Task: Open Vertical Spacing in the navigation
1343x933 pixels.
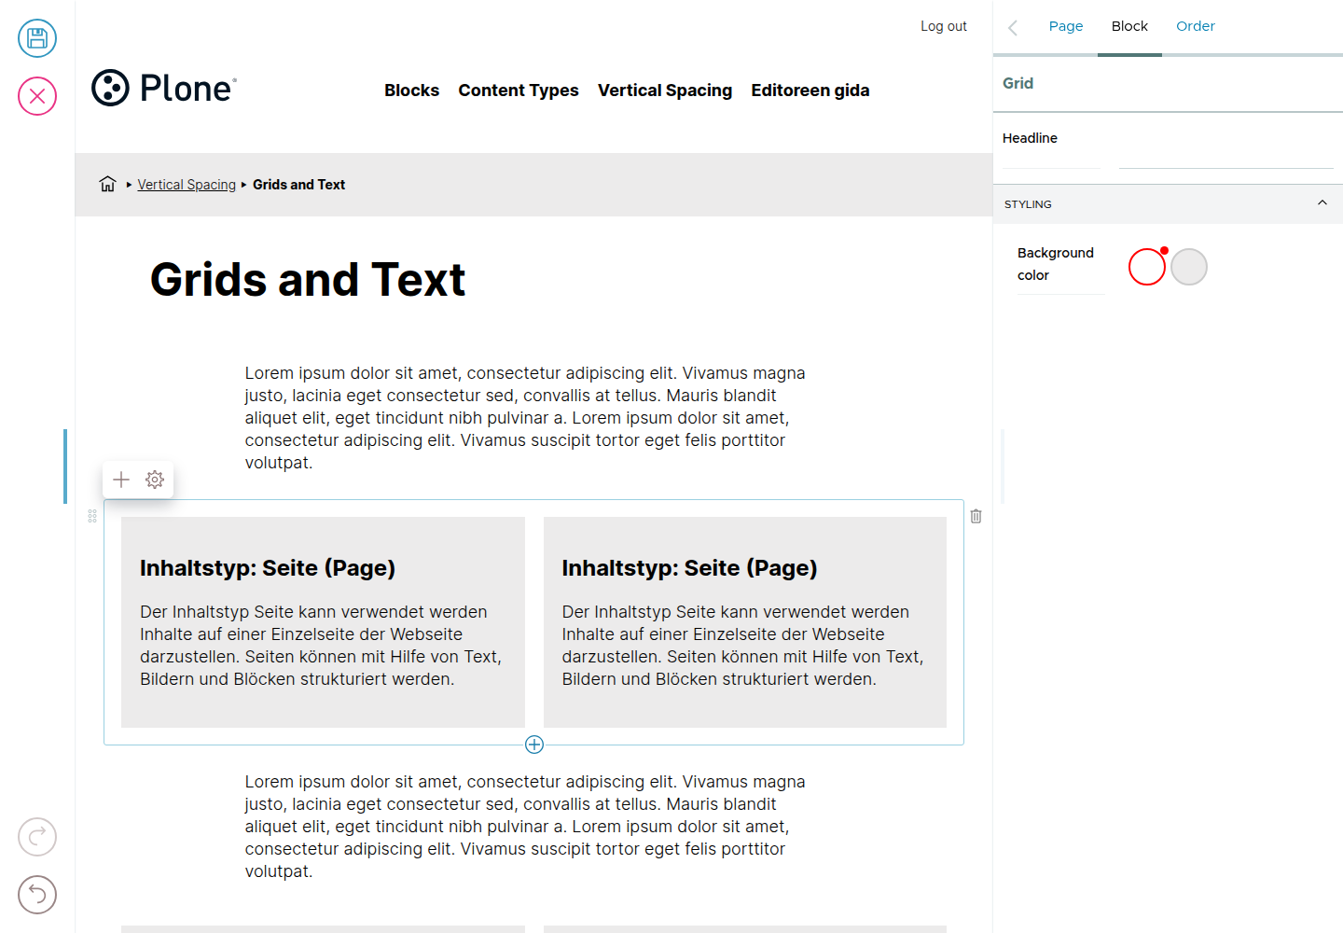Action: coord(665,91)
